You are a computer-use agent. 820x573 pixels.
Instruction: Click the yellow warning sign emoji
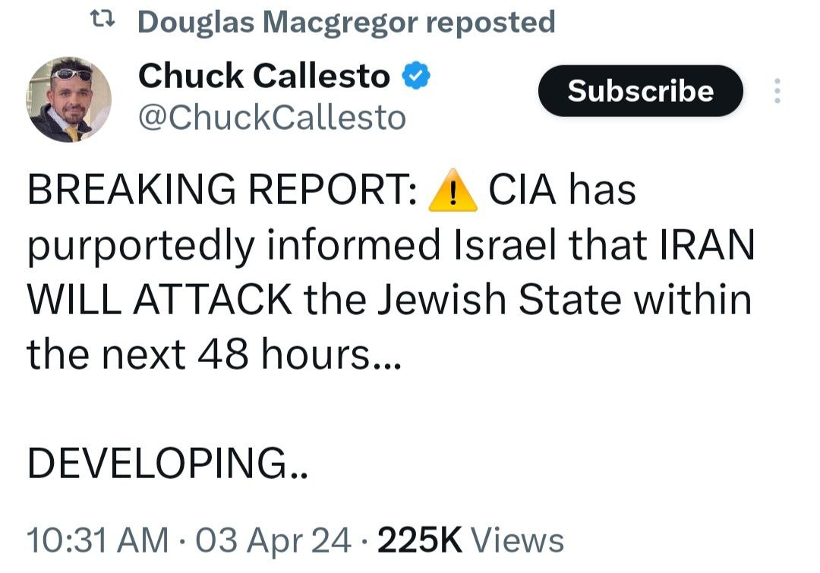[x=453, y=190]
